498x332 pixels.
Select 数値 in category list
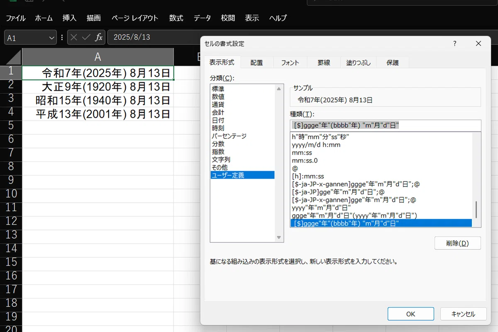pos(243,97)
